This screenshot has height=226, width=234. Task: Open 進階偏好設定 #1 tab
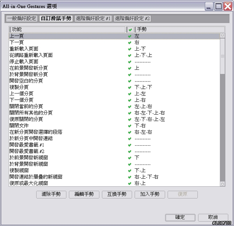click(x=93, y=18)
